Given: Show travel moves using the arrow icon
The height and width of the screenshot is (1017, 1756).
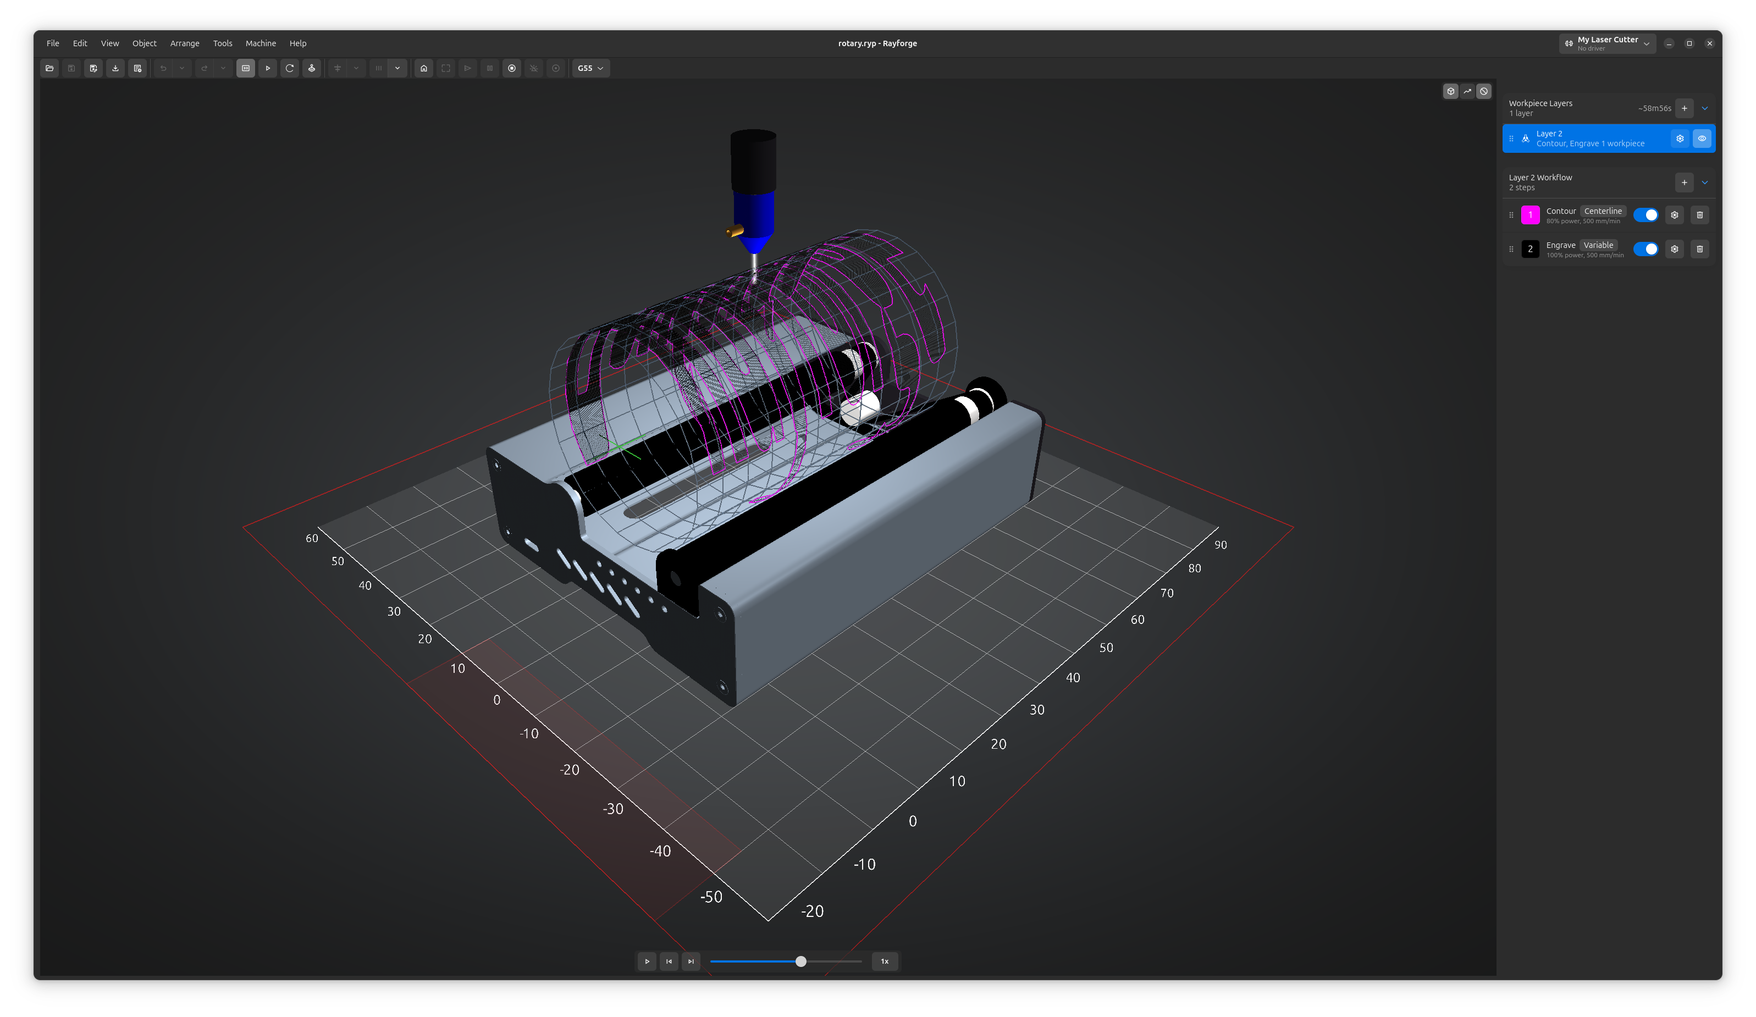Looking at the screenshot, I should tap(1467, 91).
